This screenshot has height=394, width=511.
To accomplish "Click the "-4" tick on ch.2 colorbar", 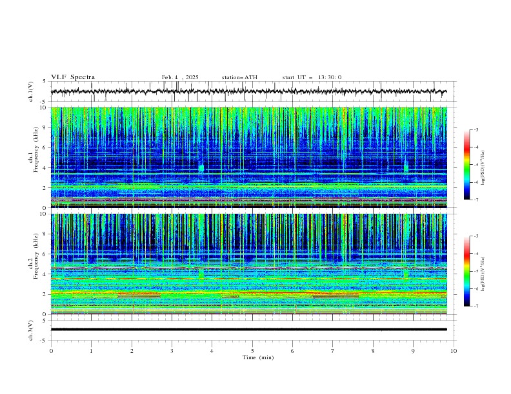I will [x=476, y=254].
